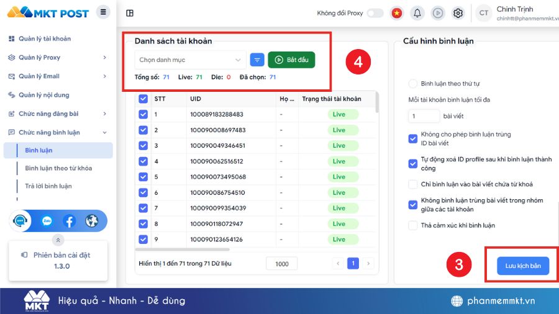The height and width of the screenshot is (314, 559).
Task: Select Bình luận submenu item
Action: [x=58, y=150]
